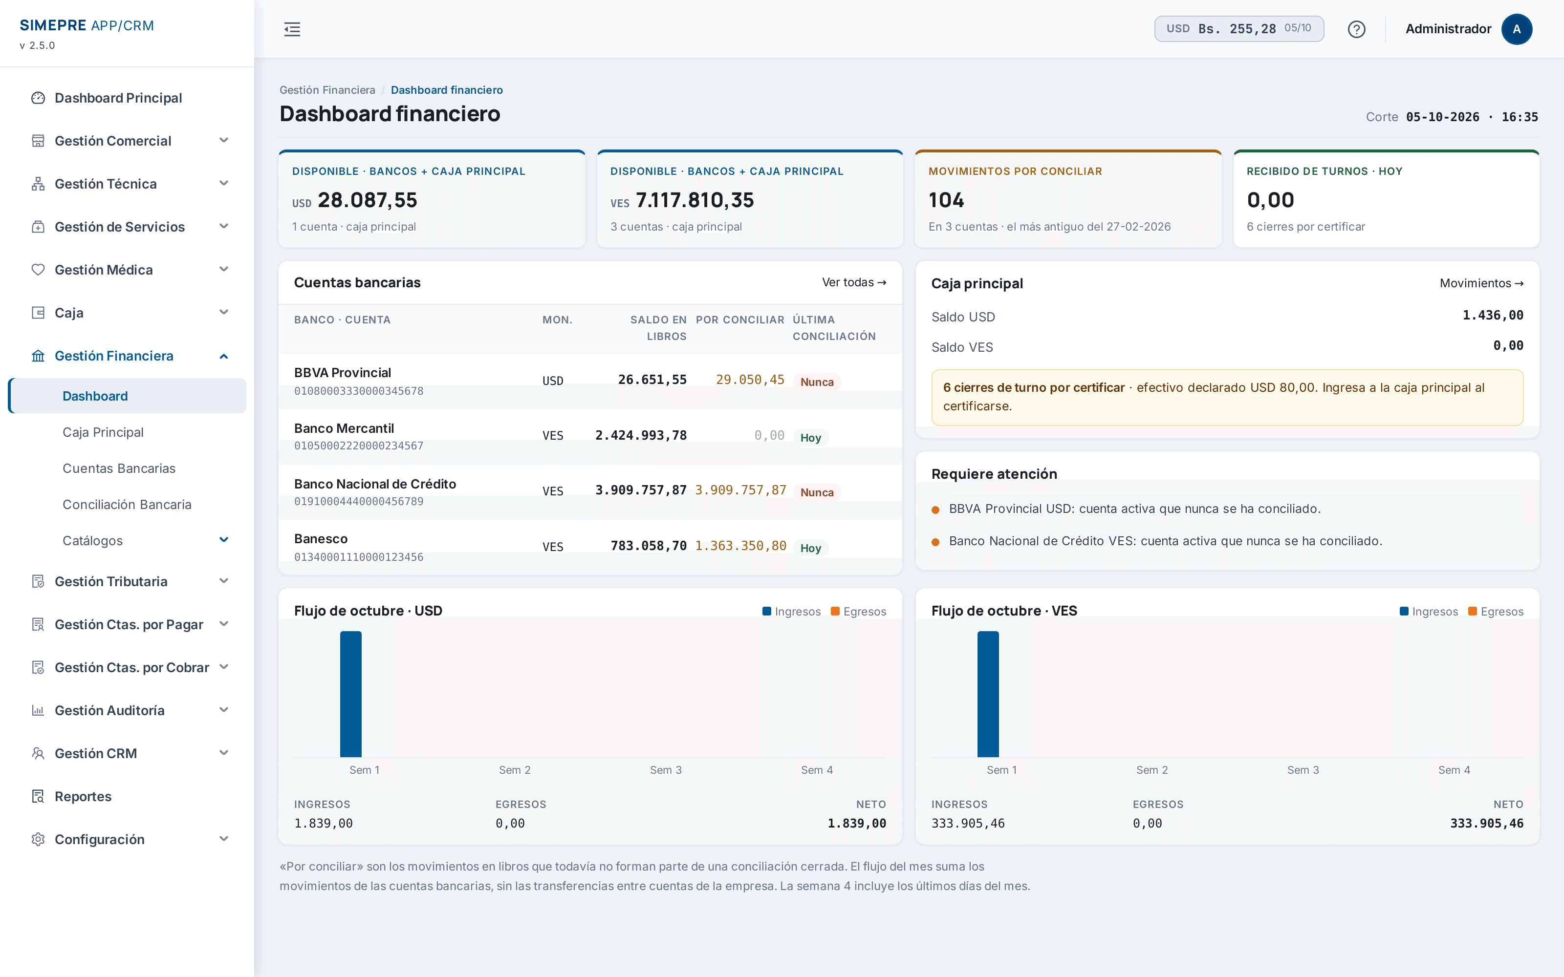Click the Gestión Tributaria document icon

click(38, 581)
